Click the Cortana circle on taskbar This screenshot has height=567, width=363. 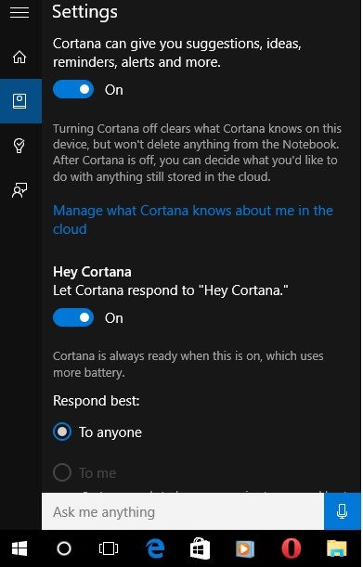(x=64, y=548)
